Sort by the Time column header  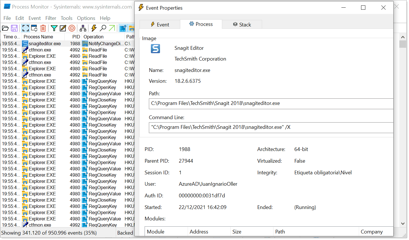pos(11,37)
